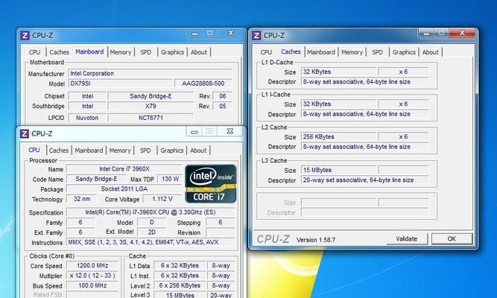Close the front CPU tab CPU-Z window

230,131
